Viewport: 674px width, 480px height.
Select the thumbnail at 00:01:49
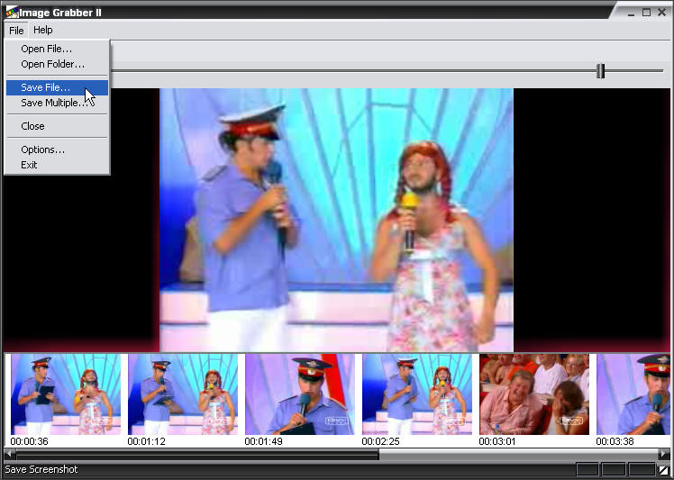(299, 394)
